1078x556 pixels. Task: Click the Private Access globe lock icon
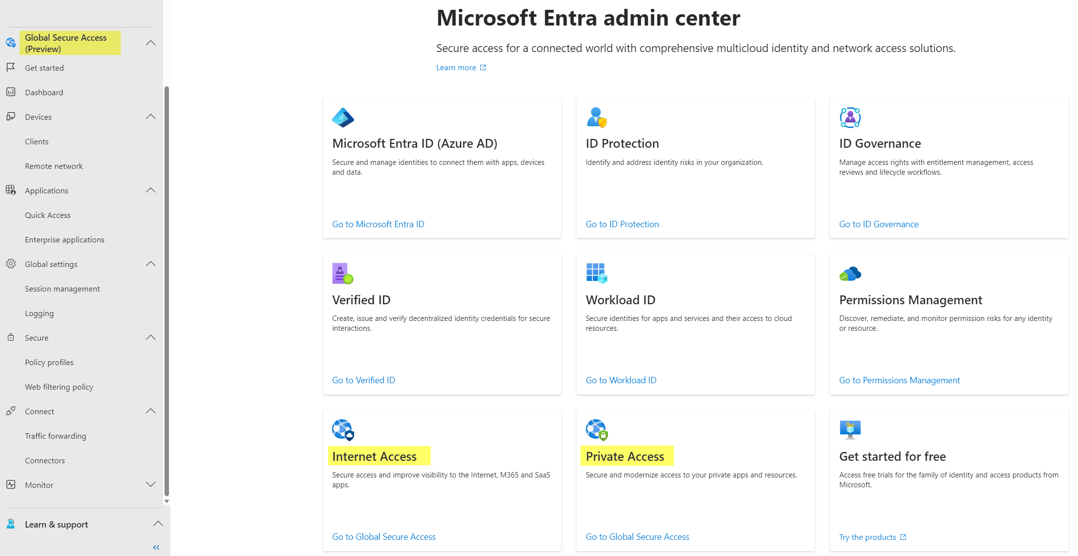pos(597,430)
